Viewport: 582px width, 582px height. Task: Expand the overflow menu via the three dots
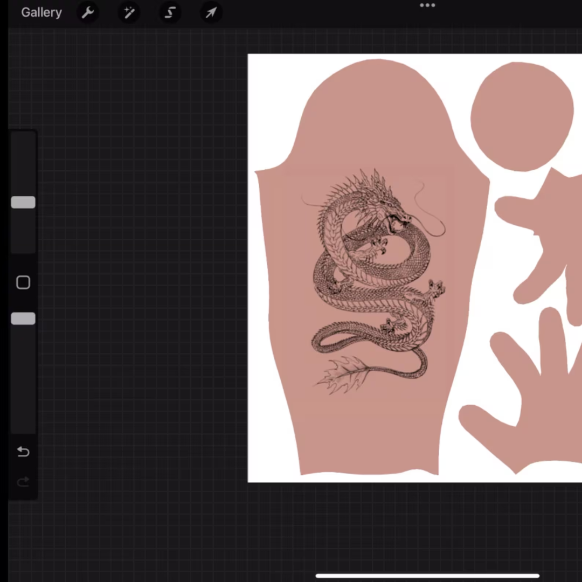(427, 5)
